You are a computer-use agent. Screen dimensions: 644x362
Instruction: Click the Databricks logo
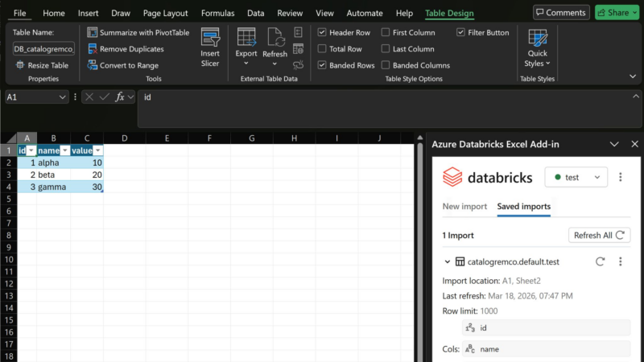click(452, 177)
